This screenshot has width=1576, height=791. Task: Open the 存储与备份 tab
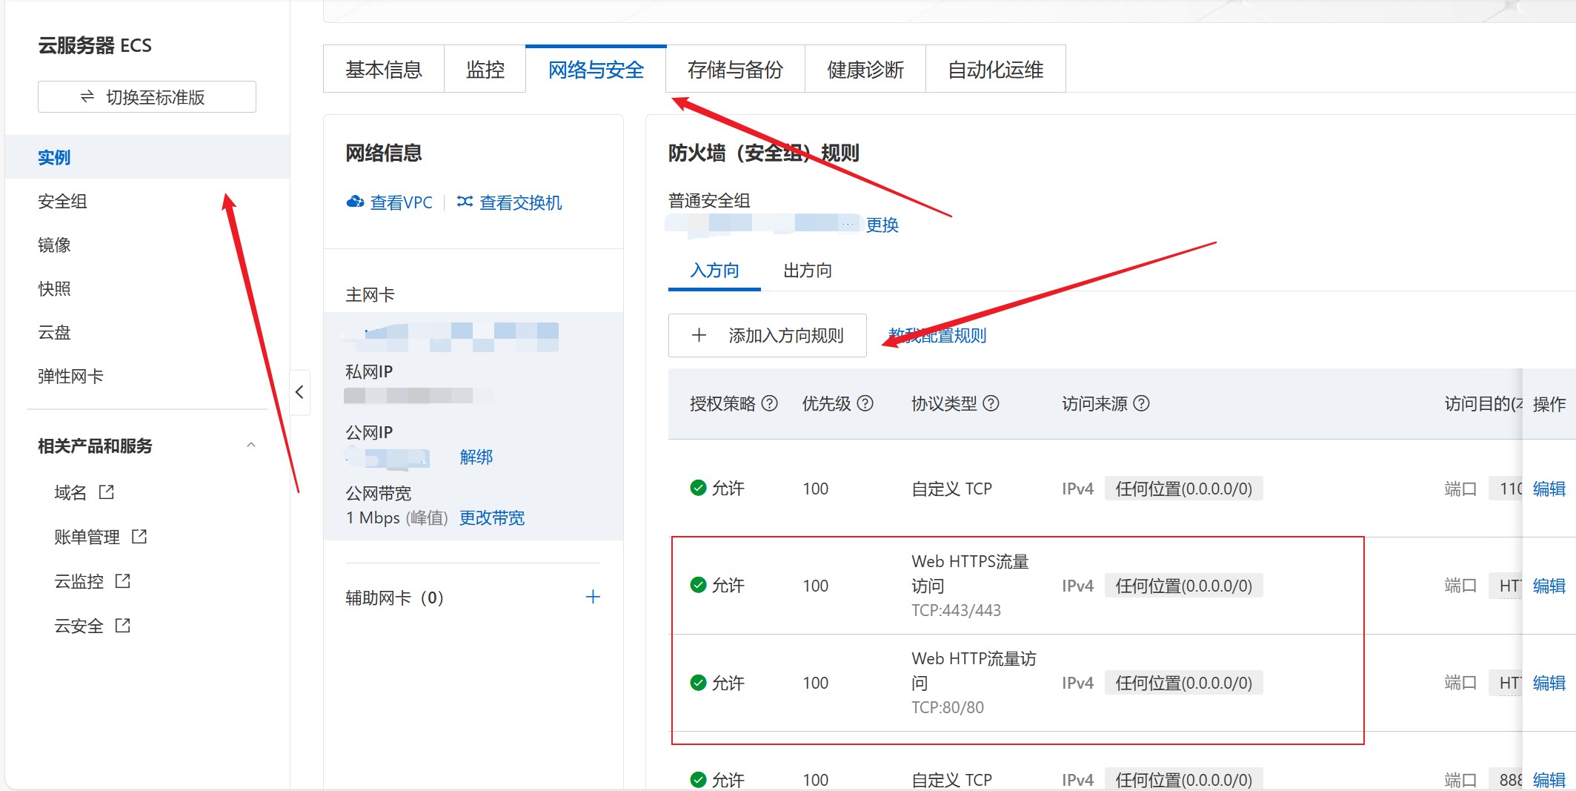(735, 69)
